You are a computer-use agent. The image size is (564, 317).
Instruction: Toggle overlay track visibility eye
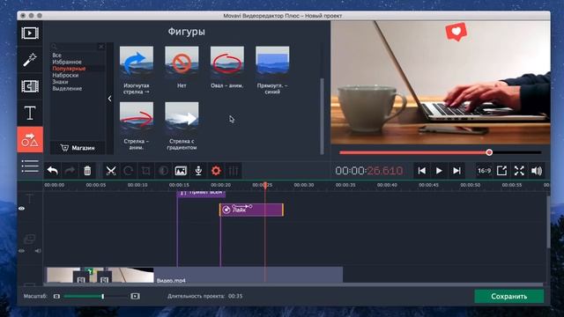coord(21,251)
